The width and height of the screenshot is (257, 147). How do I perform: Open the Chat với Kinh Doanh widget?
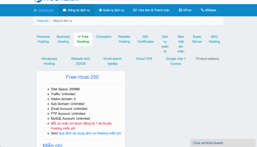click(208, 143)
